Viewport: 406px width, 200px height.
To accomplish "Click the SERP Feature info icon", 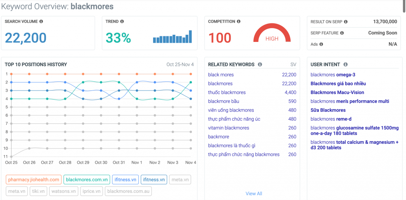I will coord(342,33).
